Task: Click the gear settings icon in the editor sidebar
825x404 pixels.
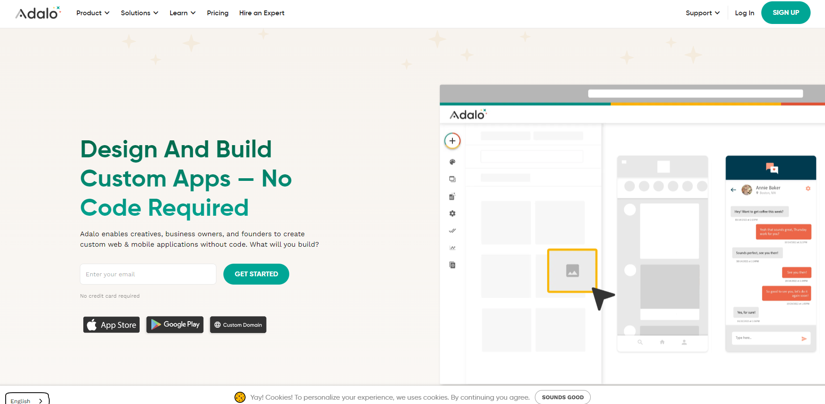Action: [x=452, y=214]
